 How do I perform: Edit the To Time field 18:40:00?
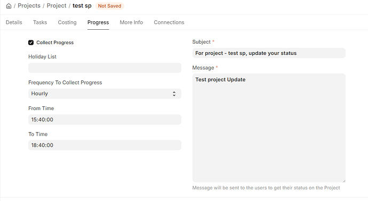105,145
